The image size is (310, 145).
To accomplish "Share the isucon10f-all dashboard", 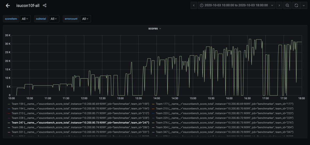I will coord(45,5).
